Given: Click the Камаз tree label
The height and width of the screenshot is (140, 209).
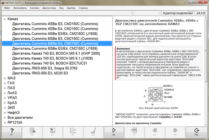Looking at the screenshot, I should (13, 19).
